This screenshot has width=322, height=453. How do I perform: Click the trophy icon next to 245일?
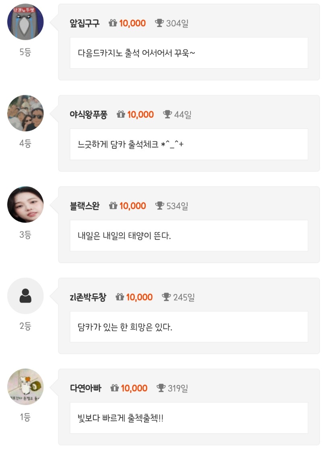point(166,297)
